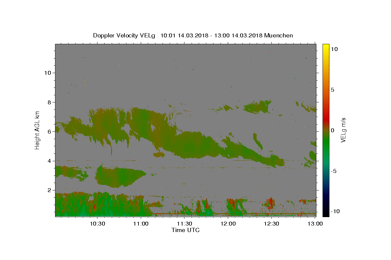Click the 11:30 time tick label
391x260 pixels.
point(184,224)
